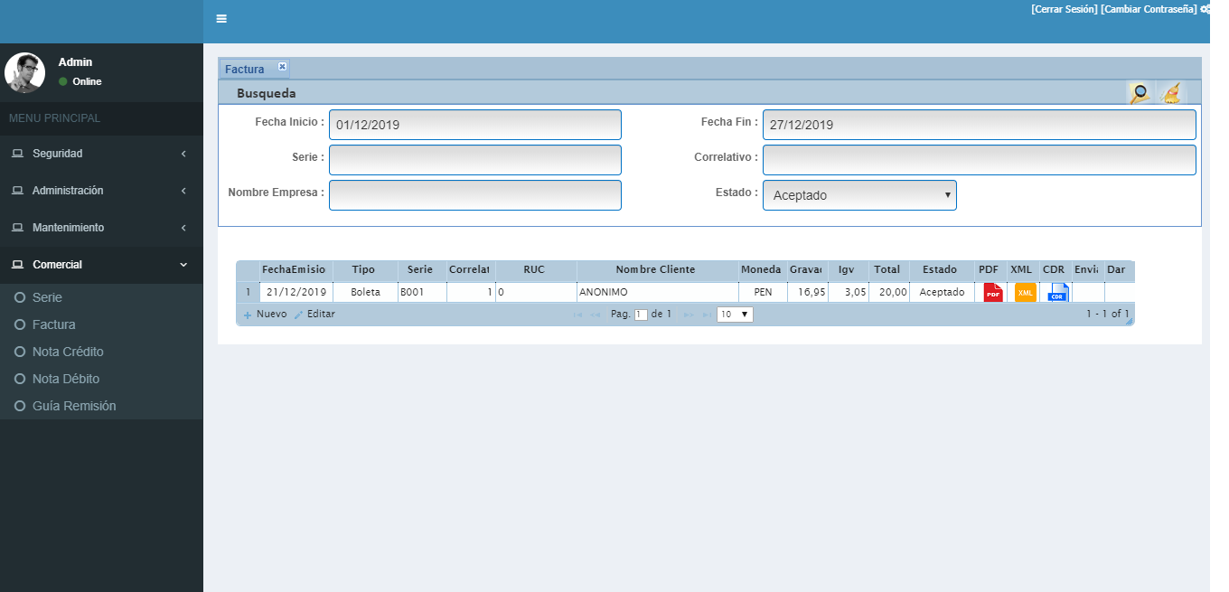Viewport: 1229px width, 592px height.
Task: Click the Correlativo search field
Action: coord(980,160)
